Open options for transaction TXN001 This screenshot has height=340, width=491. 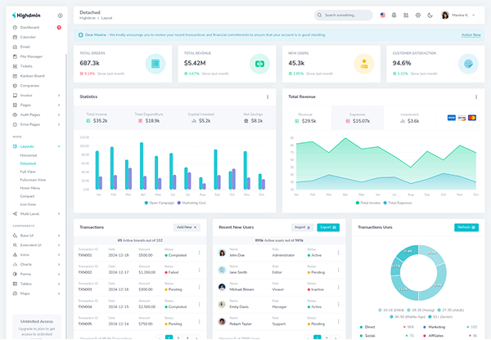[200, 253]
